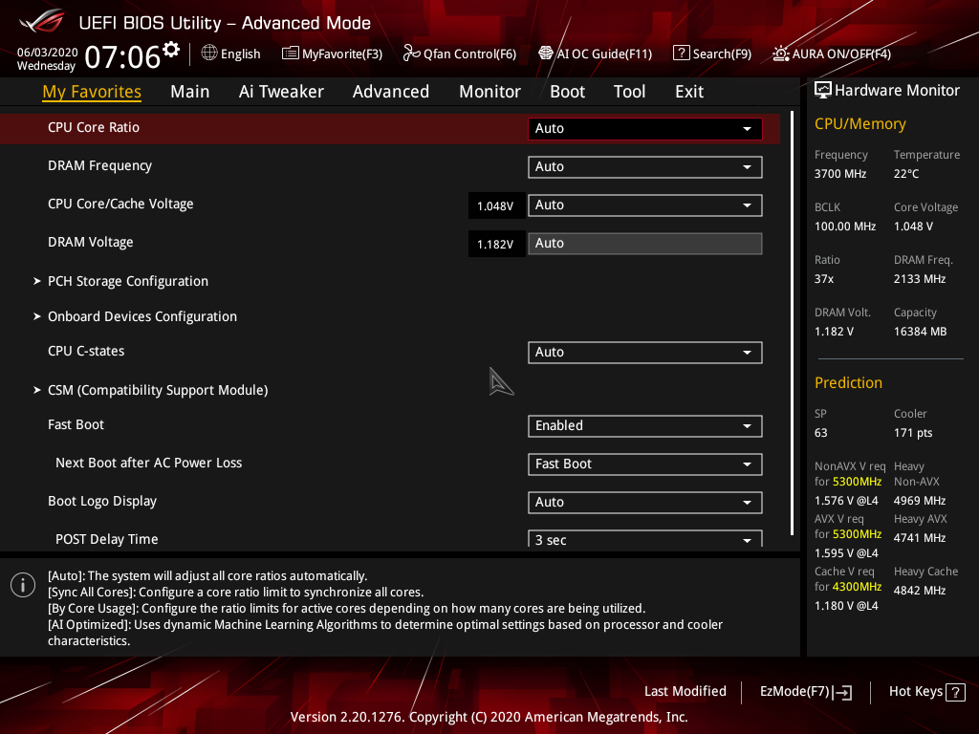Launch the AI OC Guide
The width and height of the screenshot is (979, 734).
[595, 54]
